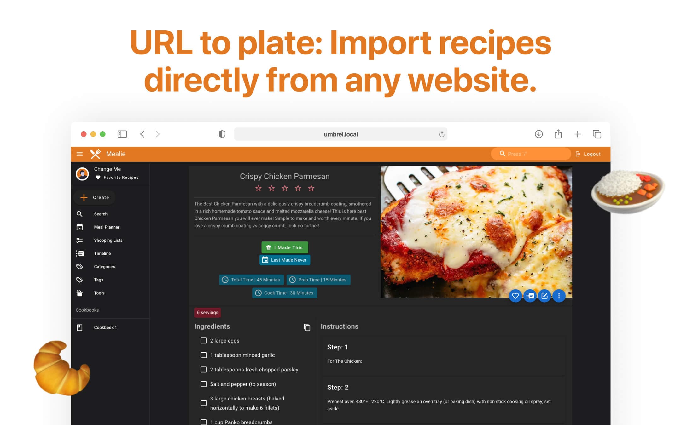This screenshot has width=681, height=425.
Task: Expand the sidebar hamburger menu button
Action: pos(80,154)
